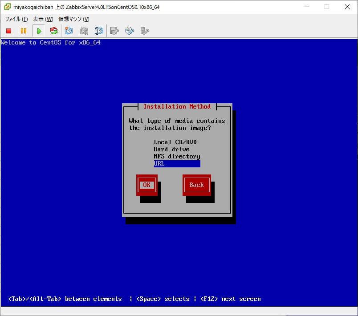Click the USB device connect icon
This screenshot has height=316, width=358.
click(145, 31)
